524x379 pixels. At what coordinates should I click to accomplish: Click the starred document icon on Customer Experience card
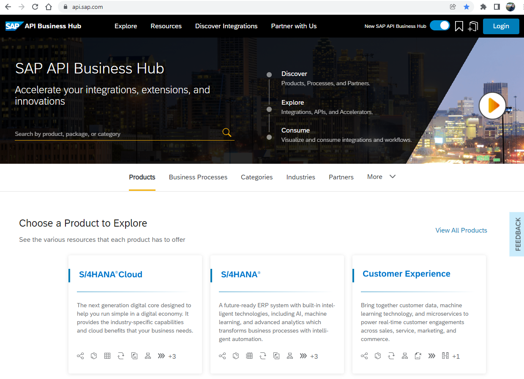(x=418, y=356)
